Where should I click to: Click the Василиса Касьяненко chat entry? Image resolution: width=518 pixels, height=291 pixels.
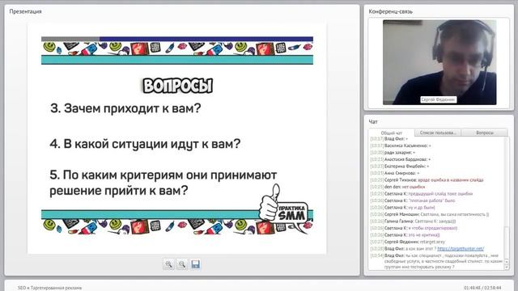pyautogui.click(x=401, y=145)
